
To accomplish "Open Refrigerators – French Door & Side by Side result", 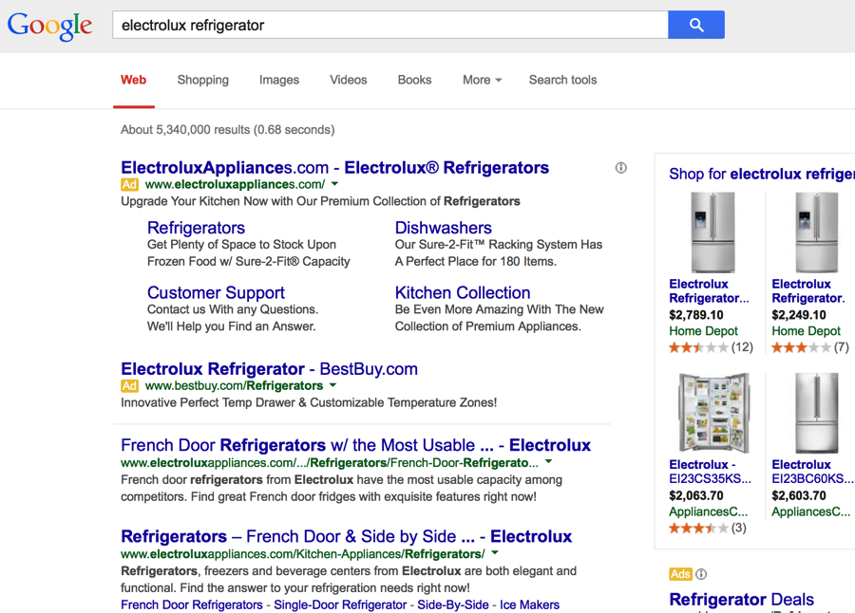I will coord(346,536).
